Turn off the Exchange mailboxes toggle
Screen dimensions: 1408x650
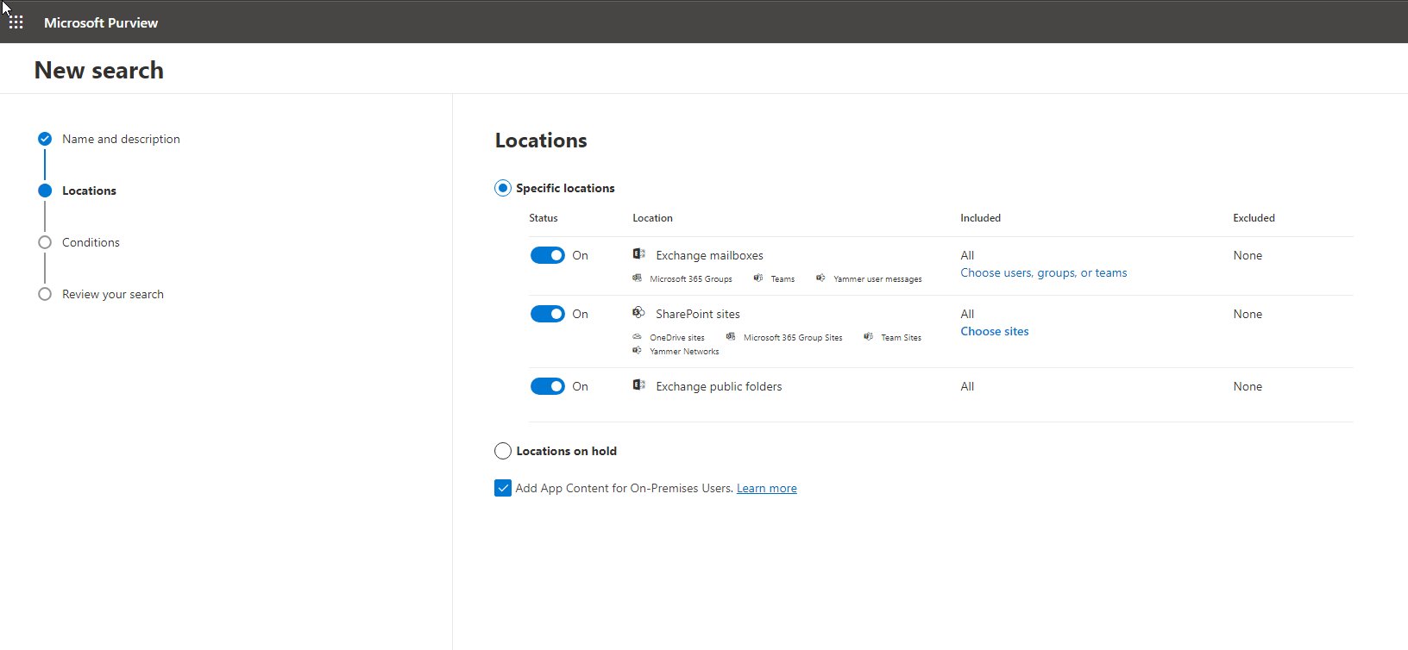click(548, 255)
